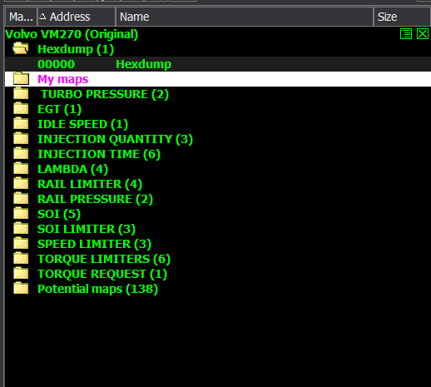The image size is (431, 387).
Task: Expand the TURBO PRESSURE folder icon
Action: pos(21,93)
